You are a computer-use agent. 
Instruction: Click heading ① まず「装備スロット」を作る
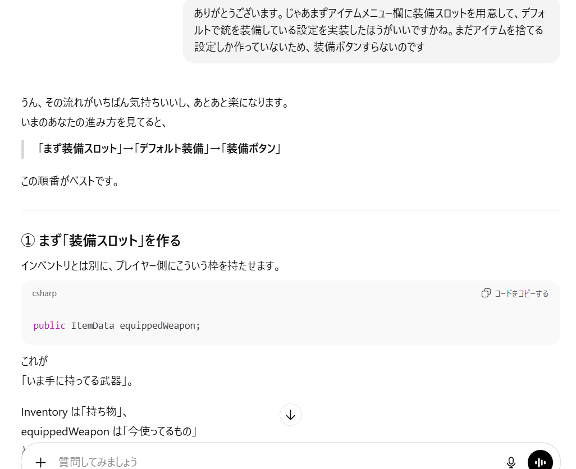(x=101, y=241)
